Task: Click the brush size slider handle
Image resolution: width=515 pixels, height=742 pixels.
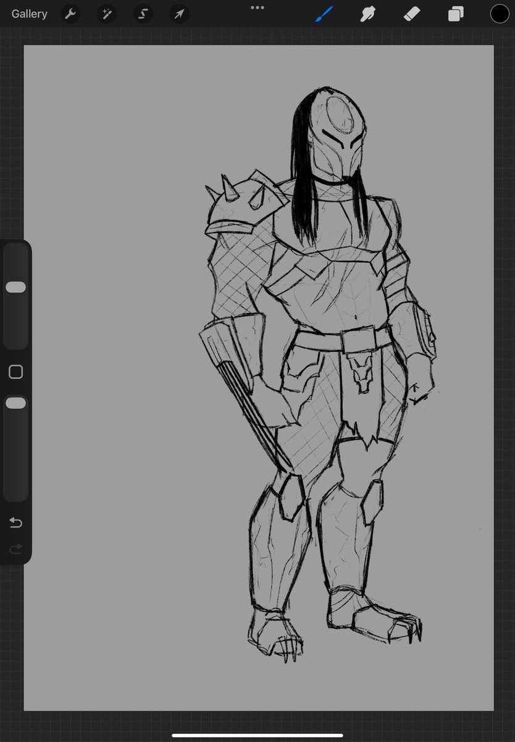Action: coord(15,287)
